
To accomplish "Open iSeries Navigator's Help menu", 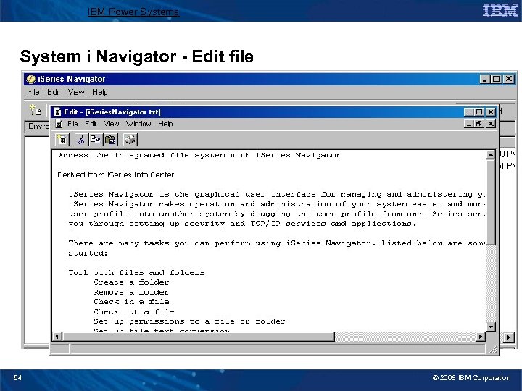I will point(100,92).
